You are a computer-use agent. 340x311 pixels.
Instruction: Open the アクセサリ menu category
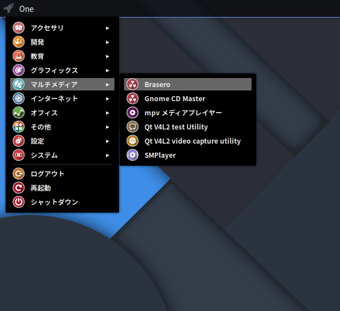click(x=62, y=28)
